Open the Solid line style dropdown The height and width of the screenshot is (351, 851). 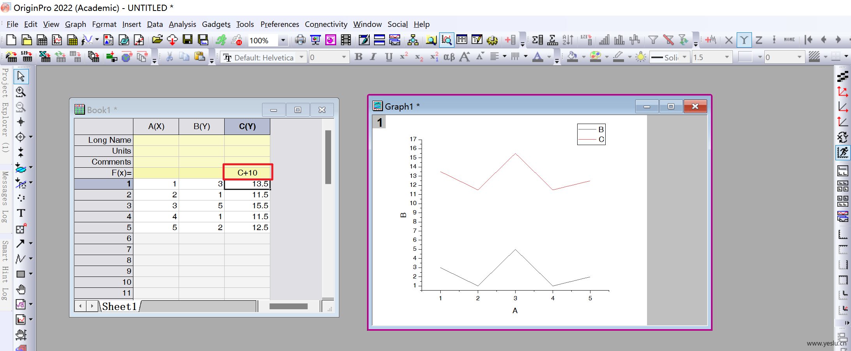coord(684,57)
